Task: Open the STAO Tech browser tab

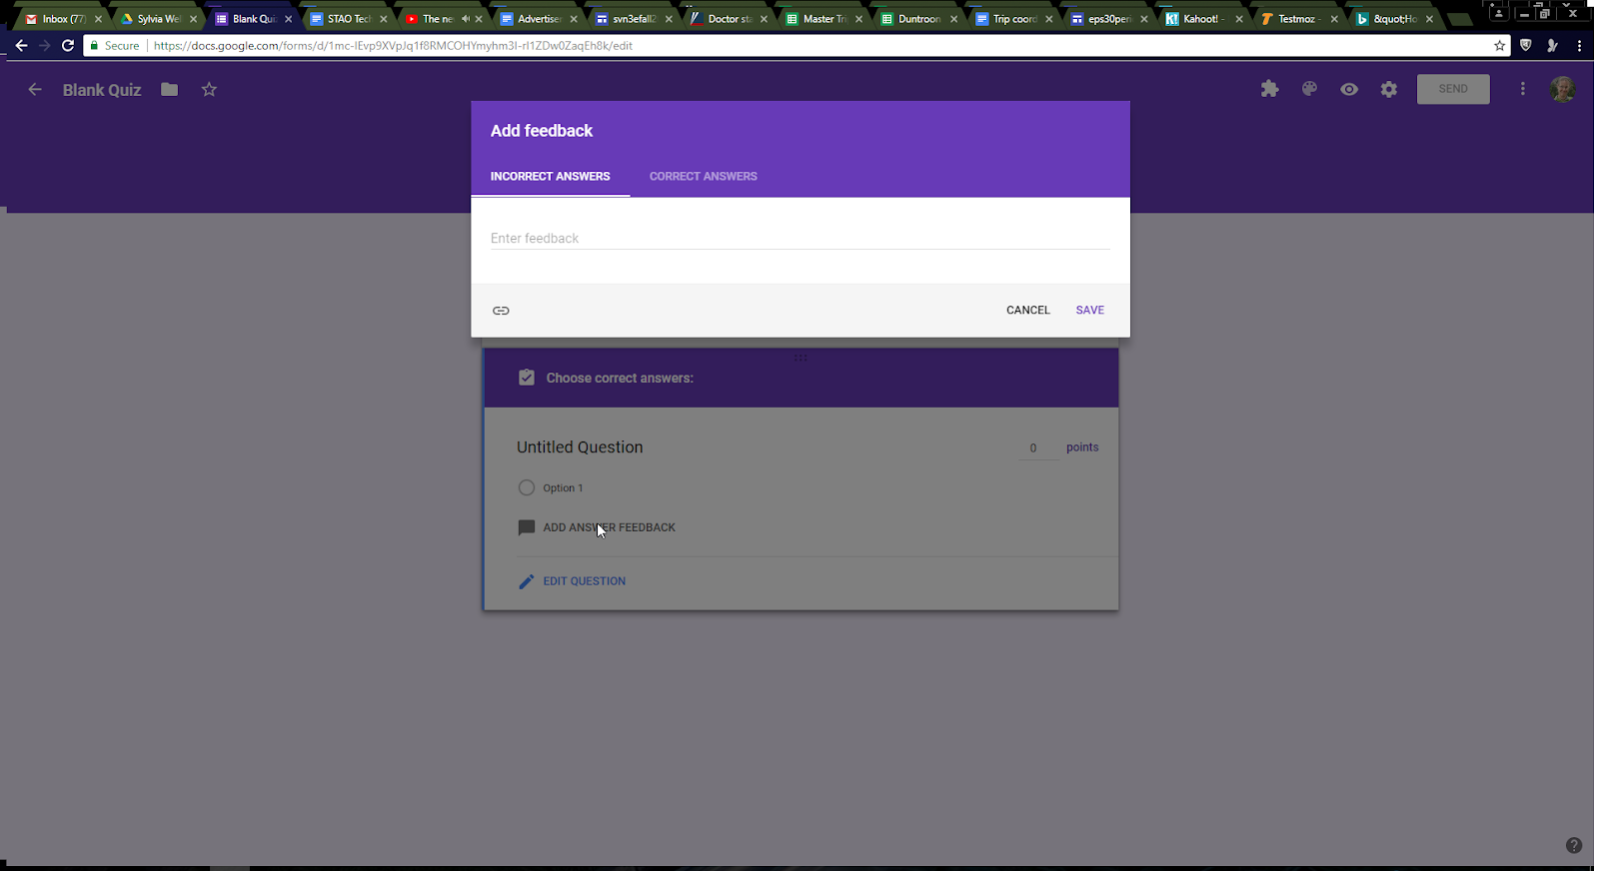Action: click(x=348, y=19)
